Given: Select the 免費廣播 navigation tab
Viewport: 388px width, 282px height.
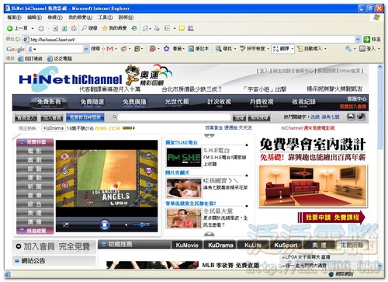Looking at the screenshot, I should (134, 103).
